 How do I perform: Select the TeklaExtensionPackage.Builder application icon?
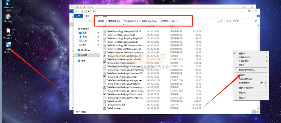tap(105, 63)
